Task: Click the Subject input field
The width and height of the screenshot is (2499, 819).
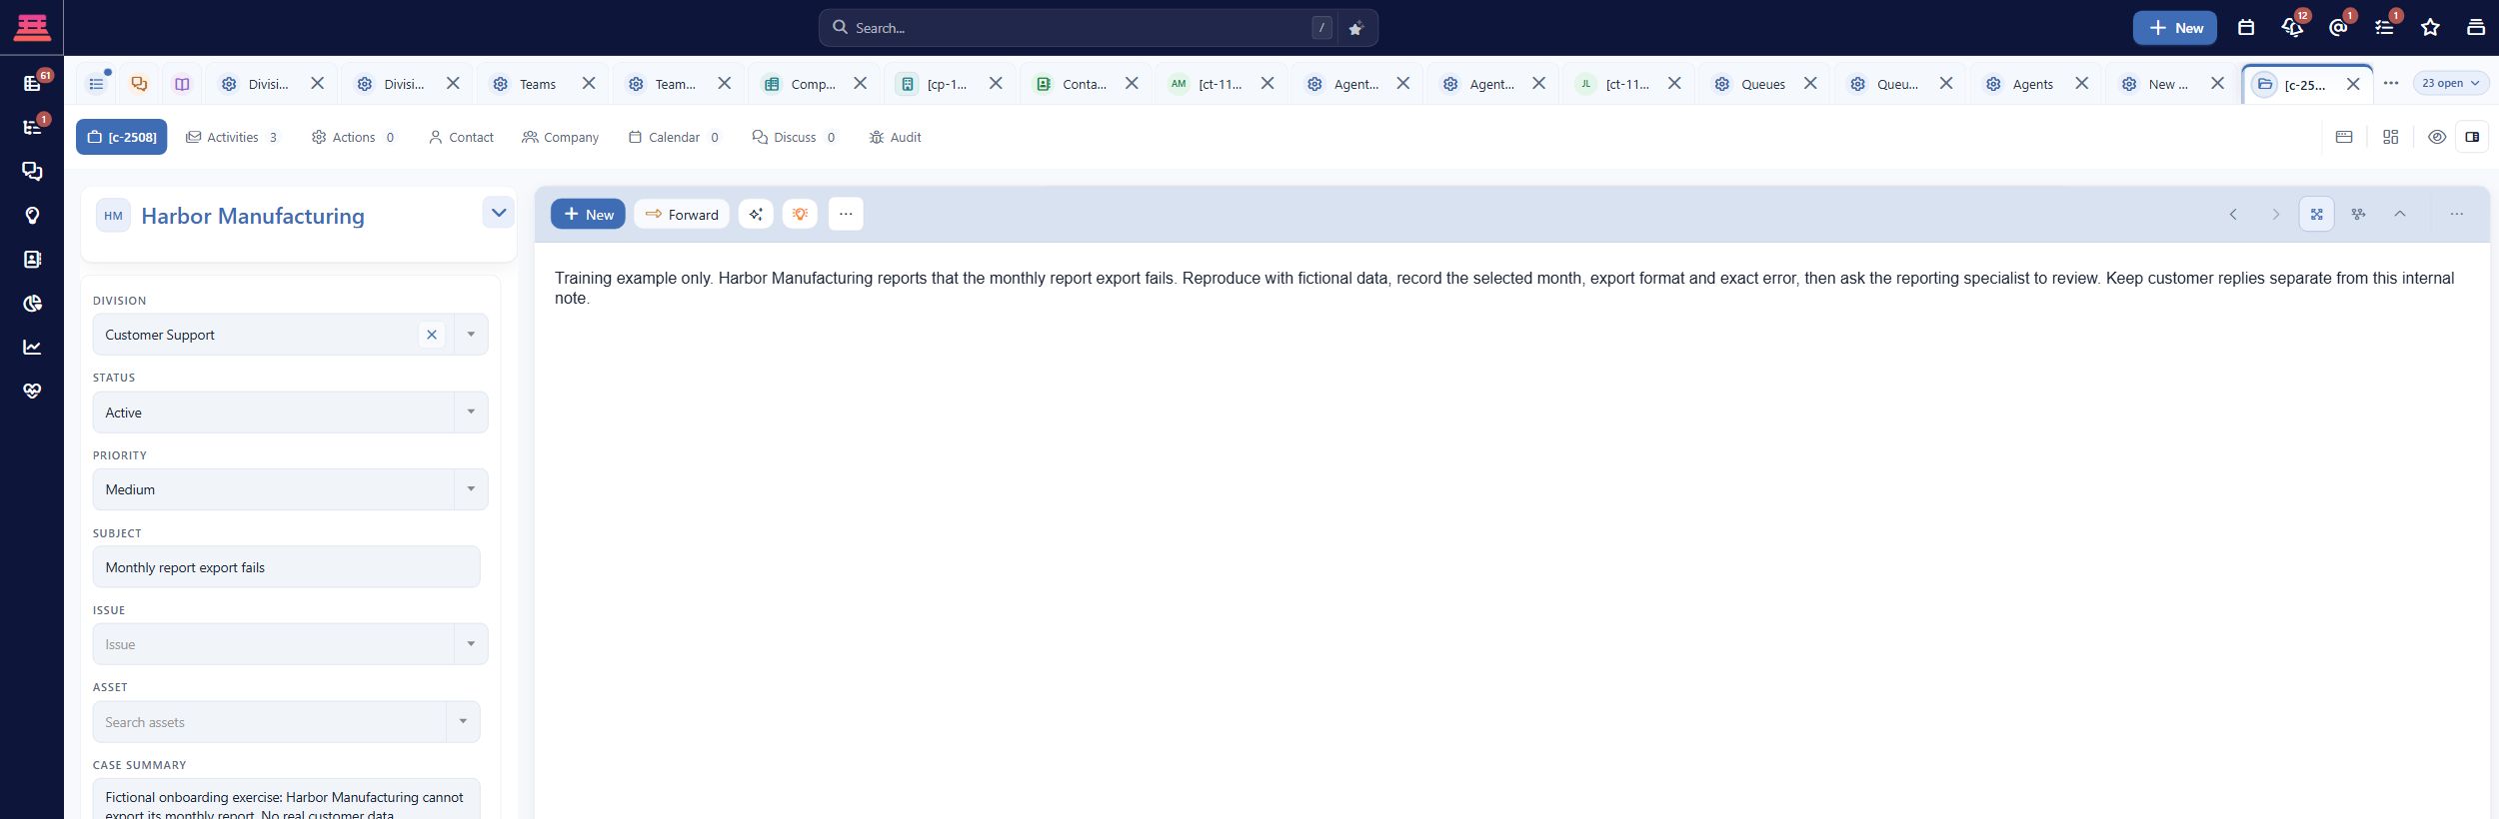Action: tap(286, 567)
